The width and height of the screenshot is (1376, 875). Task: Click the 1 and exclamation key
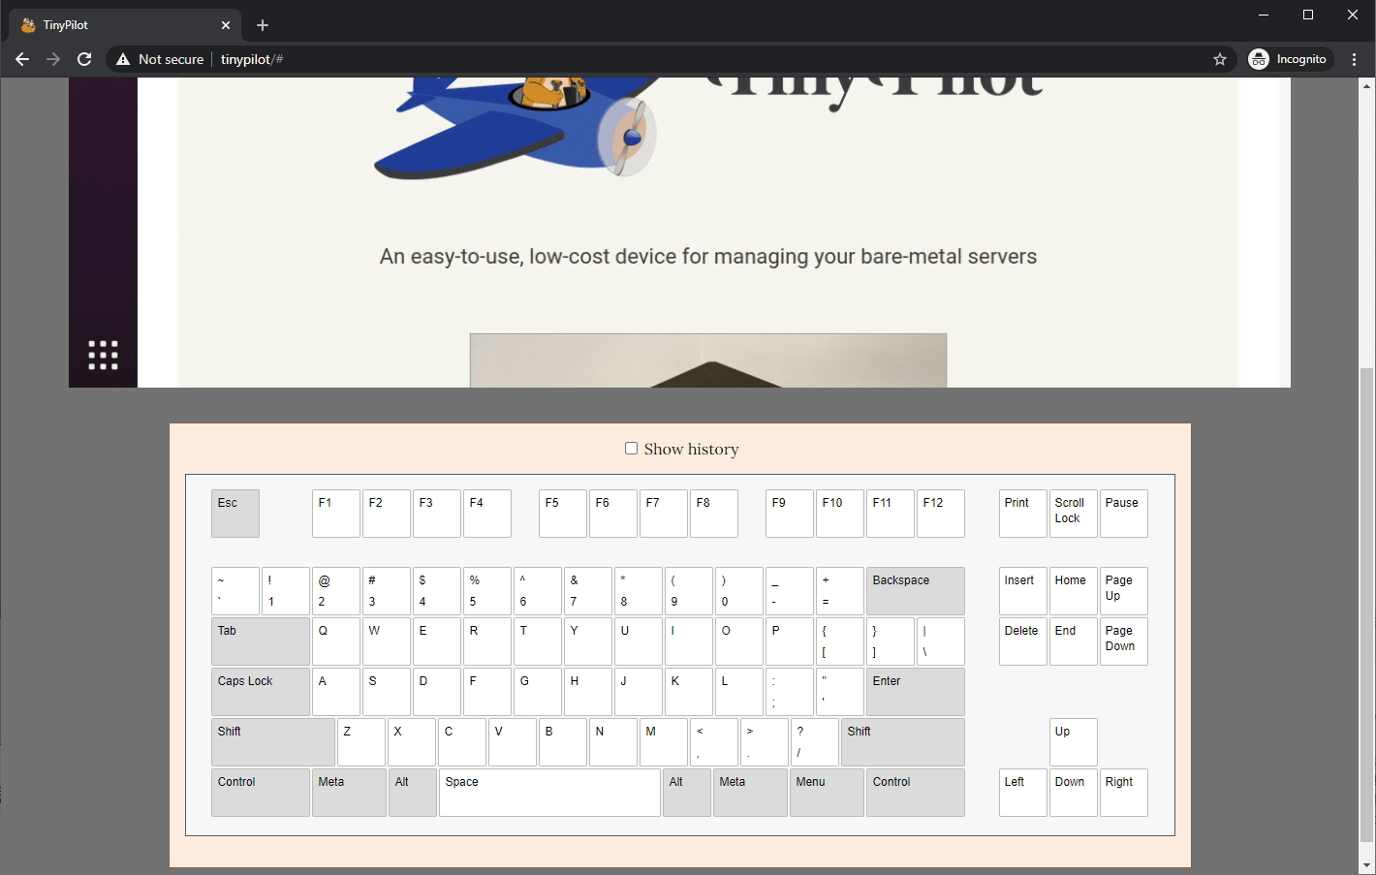(286, 591)
